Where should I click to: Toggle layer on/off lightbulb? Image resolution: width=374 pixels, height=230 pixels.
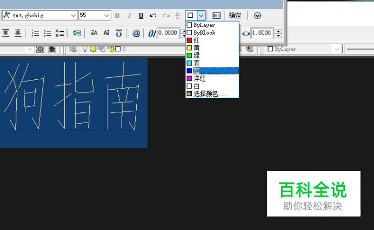85,49
